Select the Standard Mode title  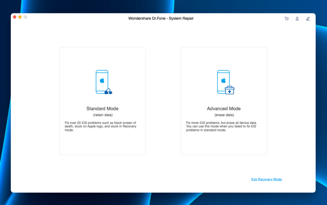(x=103, y=109)
